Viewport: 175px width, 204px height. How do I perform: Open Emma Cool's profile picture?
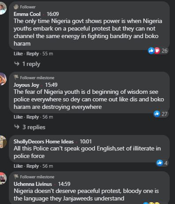coord(3,8)
